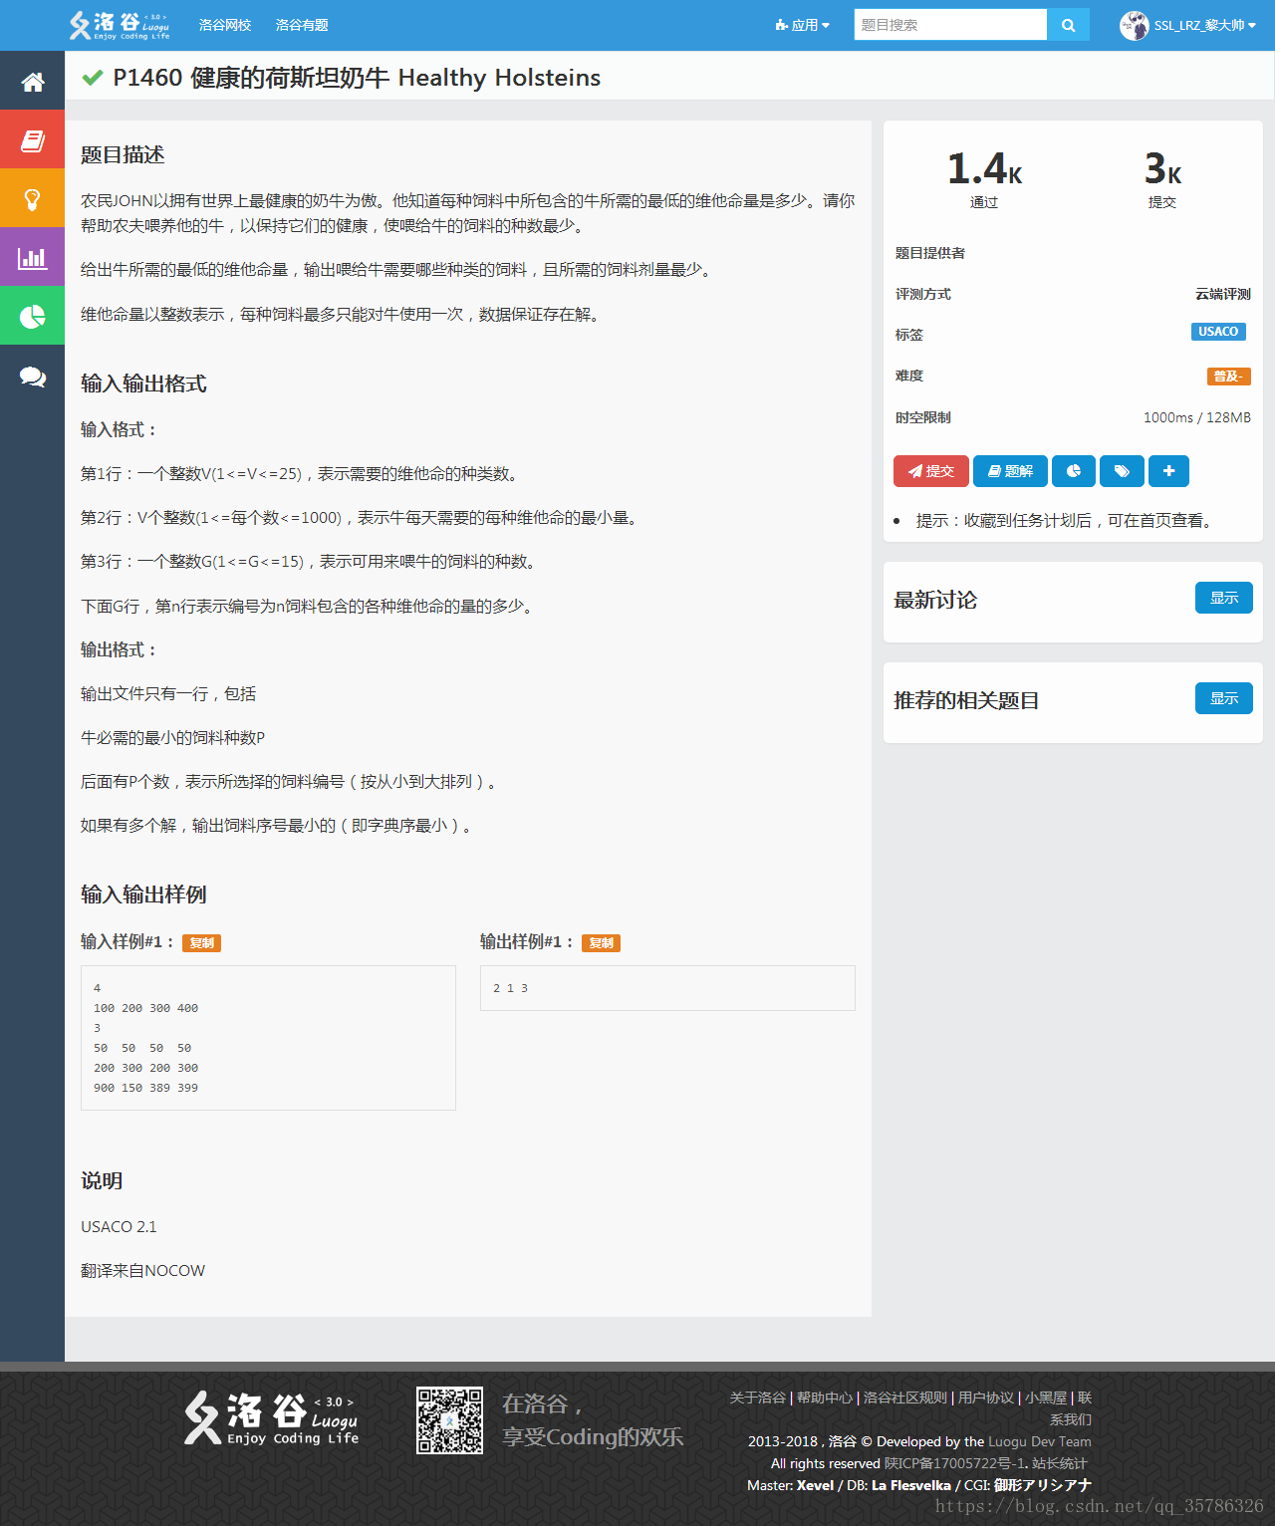The height and width of the screenshot is (1526, 1275).
Task: Click the tags icon button
Action: tap(1122, 471)
